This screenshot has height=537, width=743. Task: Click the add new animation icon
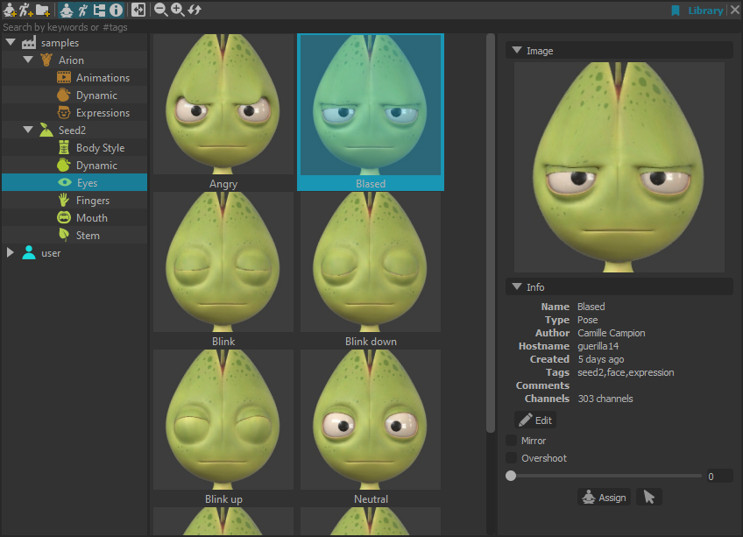point(25,11)
